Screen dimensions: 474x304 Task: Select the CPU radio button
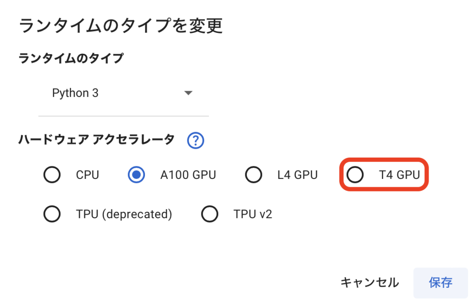pyautogui.click(x=52, y=175)
